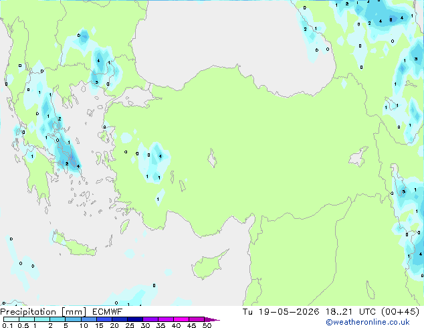Click the "(00+45)" forecast offset text
This screenshot has width=424, height=328.
(x=400, y=312)
